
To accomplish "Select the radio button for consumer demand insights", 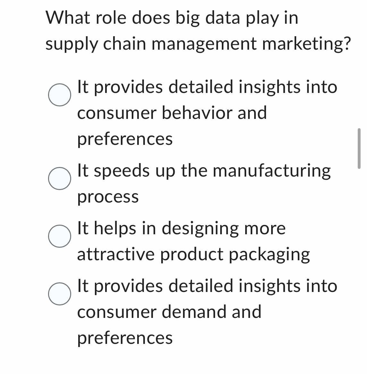I will 60,294.
